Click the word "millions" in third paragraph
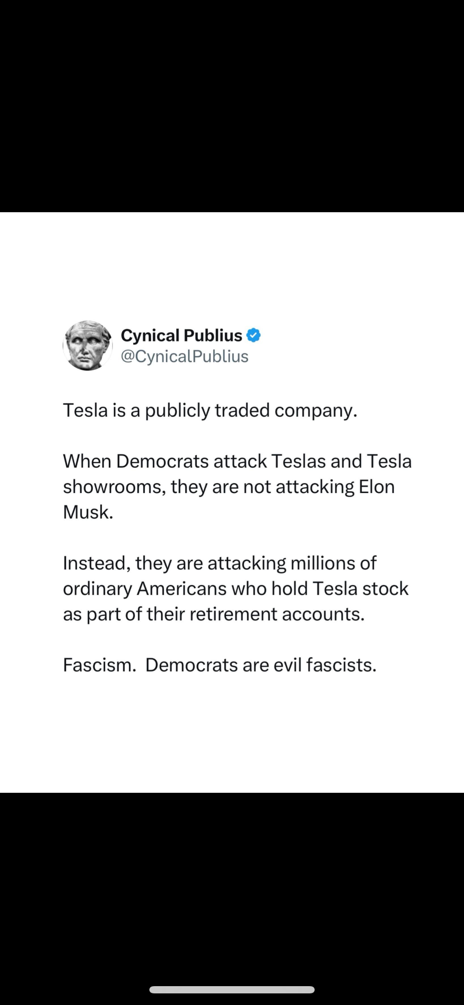The width and height of the screenshot is (464, 1005). (x=323, y=563)
